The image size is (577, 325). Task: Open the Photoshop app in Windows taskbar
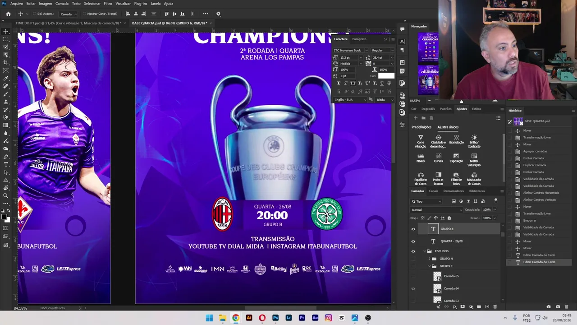275,318
